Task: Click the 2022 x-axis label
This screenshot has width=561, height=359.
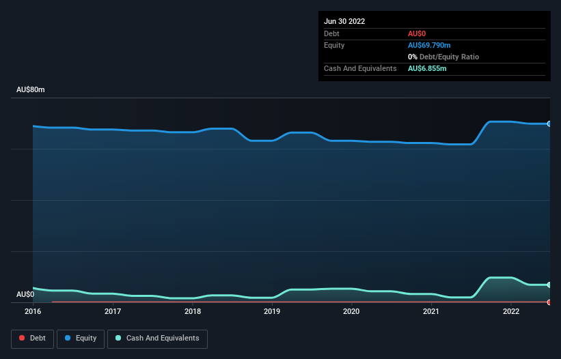Action: point(511,311)
